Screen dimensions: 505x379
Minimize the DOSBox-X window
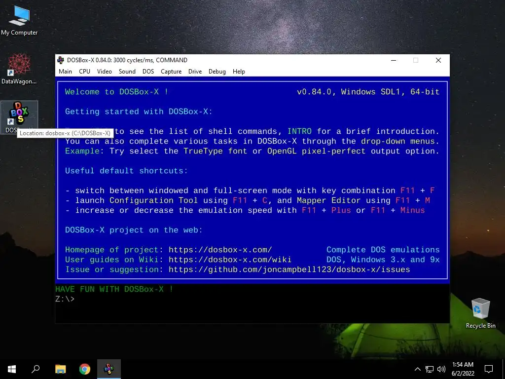click(x=394, y=60)
